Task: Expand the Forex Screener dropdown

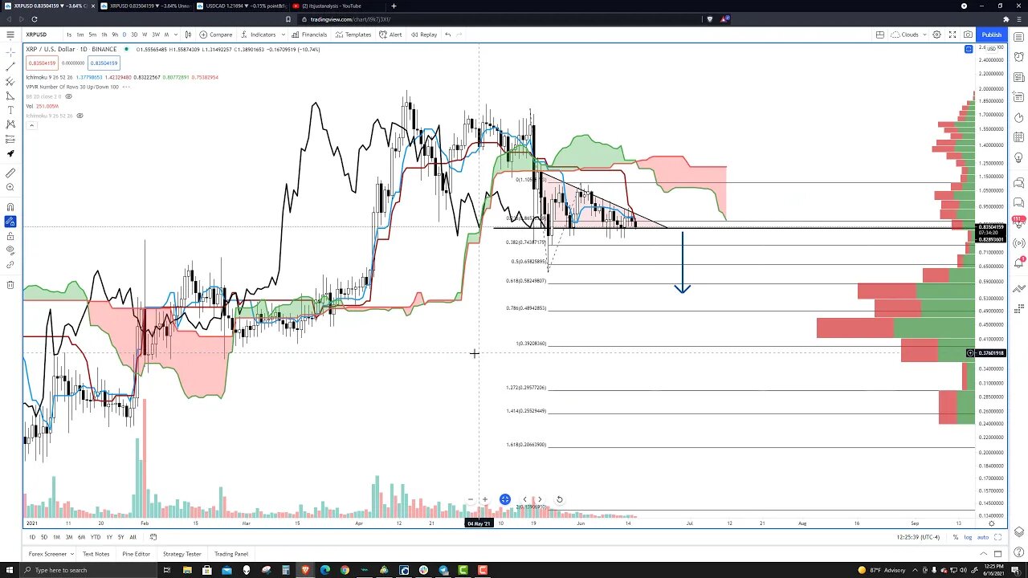Action: 72,554
